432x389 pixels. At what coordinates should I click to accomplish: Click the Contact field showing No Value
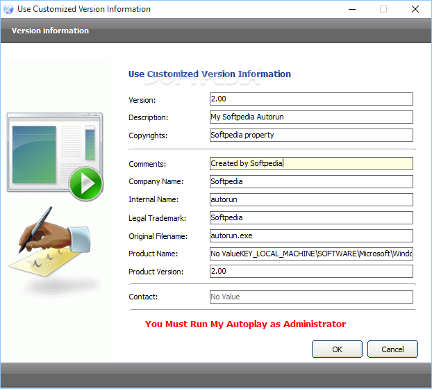click(311, 297)
